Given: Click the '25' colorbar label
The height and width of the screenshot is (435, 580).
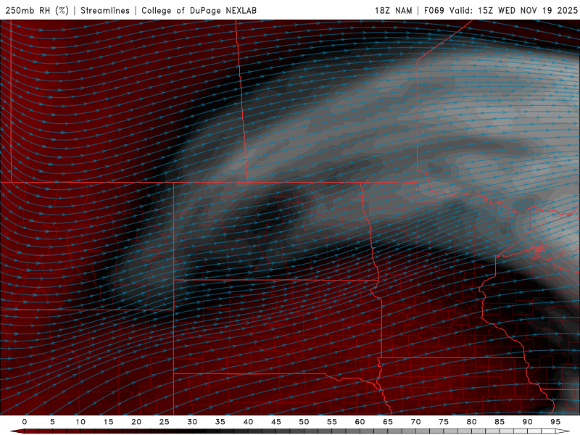Looking at the screenshot, I should point(165,422).
